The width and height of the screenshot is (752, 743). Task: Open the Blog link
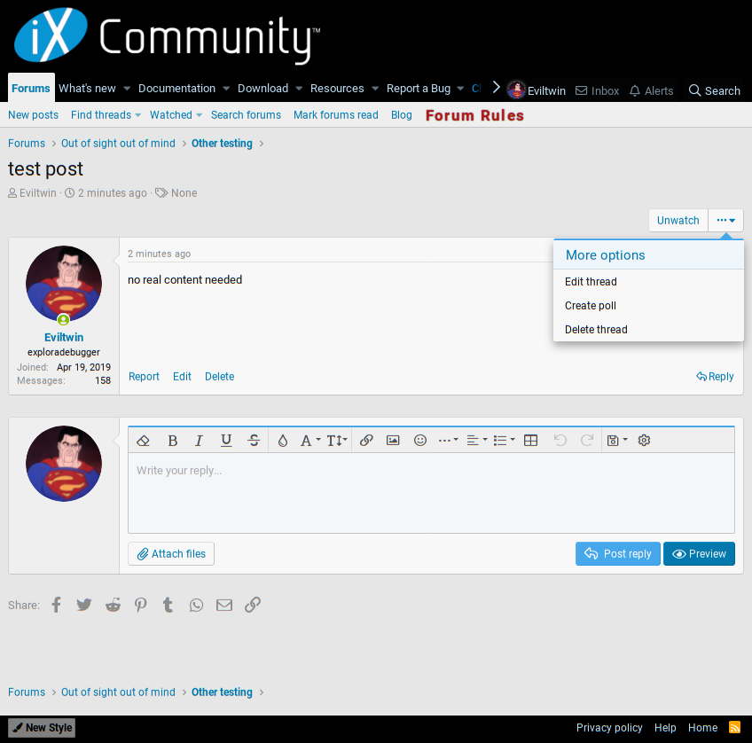pos(402,115)
